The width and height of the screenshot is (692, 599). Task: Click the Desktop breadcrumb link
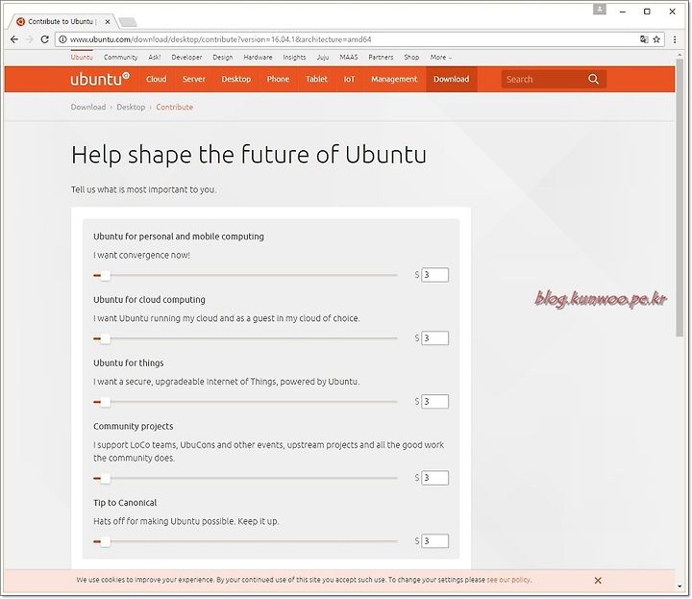pyautogui.click(x=131, y=107)
